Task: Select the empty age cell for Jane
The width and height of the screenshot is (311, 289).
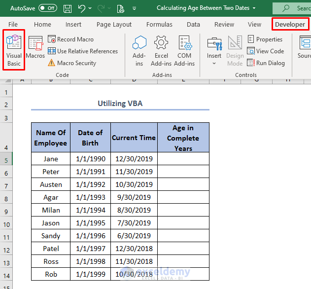Action: [x=183, y=159]
